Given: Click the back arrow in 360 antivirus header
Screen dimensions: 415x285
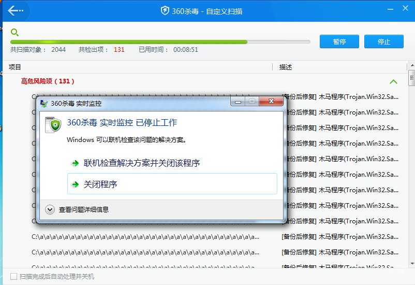Looking at the screenshot, I should [16, 11].
